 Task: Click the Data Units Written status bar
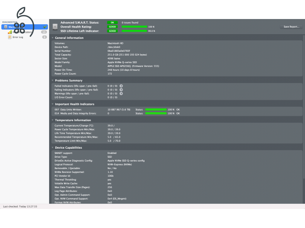[156, 110]
